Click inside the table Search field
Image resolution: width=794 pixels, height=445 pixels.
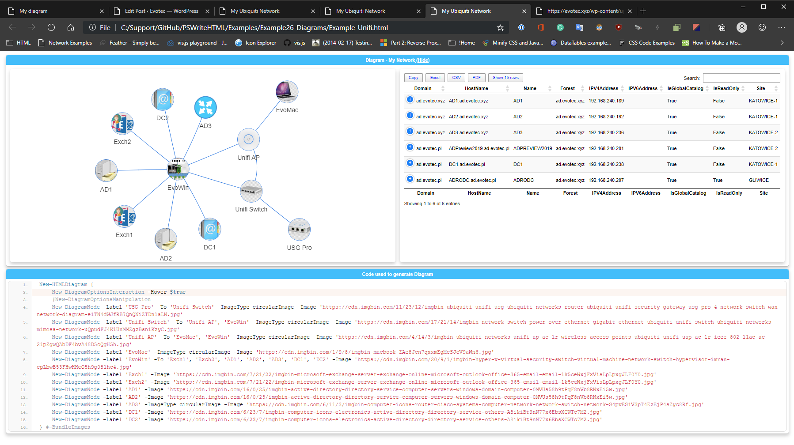741,78
